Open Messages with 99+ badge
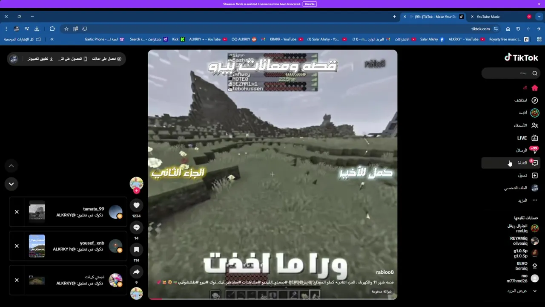Screen dimensions: 545x307 tap(534, 150)
